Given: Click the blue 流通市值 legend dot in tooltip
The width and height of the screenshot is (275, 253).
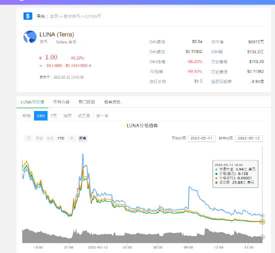Looking at the screenshot, I should pos(216,169).
